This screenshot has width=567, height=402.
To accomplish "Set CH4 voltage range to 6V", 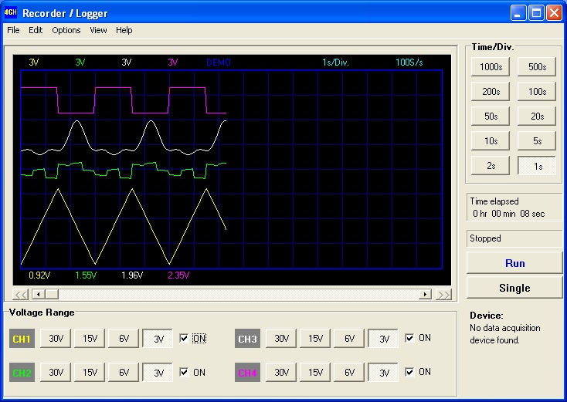I will click(349, 373).
